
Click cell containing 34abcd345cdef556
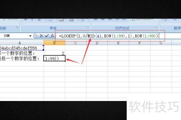pos(22,48)
